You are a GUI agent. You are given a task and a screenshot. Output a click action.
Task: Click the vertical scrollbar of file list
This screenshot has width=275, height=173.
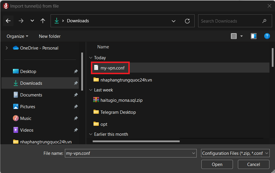click(x=273, y=57)
